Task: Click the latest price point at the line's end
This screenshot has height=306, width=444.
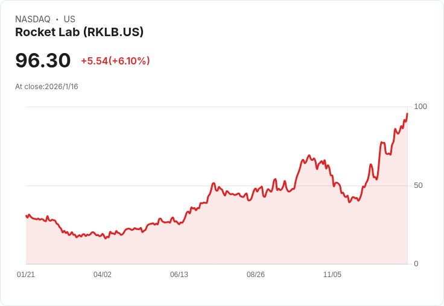Action: tap(407, 114)
